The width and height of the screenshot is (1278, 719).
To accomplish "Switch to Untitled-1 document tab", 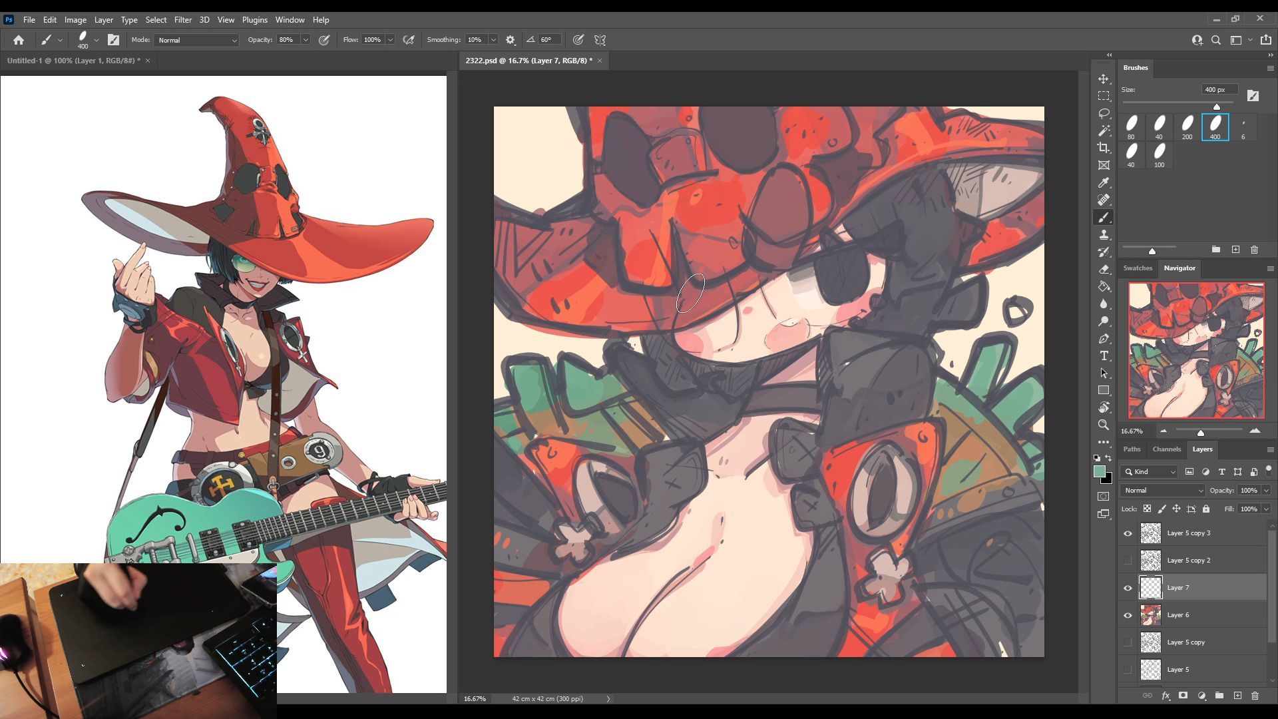I will pos(73,61).
